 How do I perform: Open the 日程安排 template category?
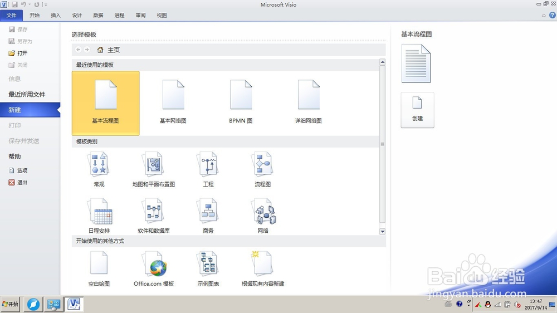coord(99,216)
